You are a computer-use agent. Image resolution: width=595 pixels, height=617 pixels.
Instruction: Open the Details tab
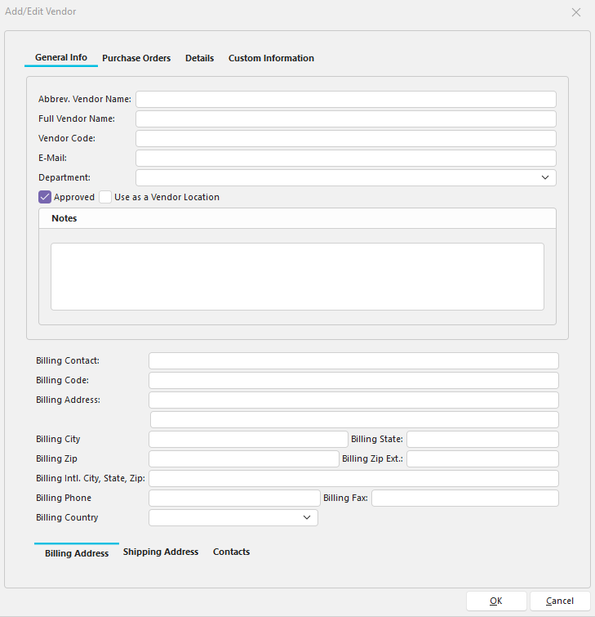click(x=199, y=58)
